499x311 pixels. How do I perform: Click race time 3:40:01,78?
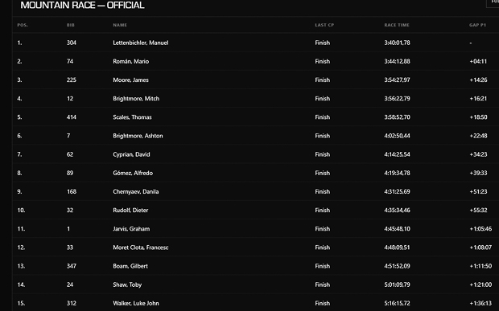pyautogui.click(x=397, y=43)
